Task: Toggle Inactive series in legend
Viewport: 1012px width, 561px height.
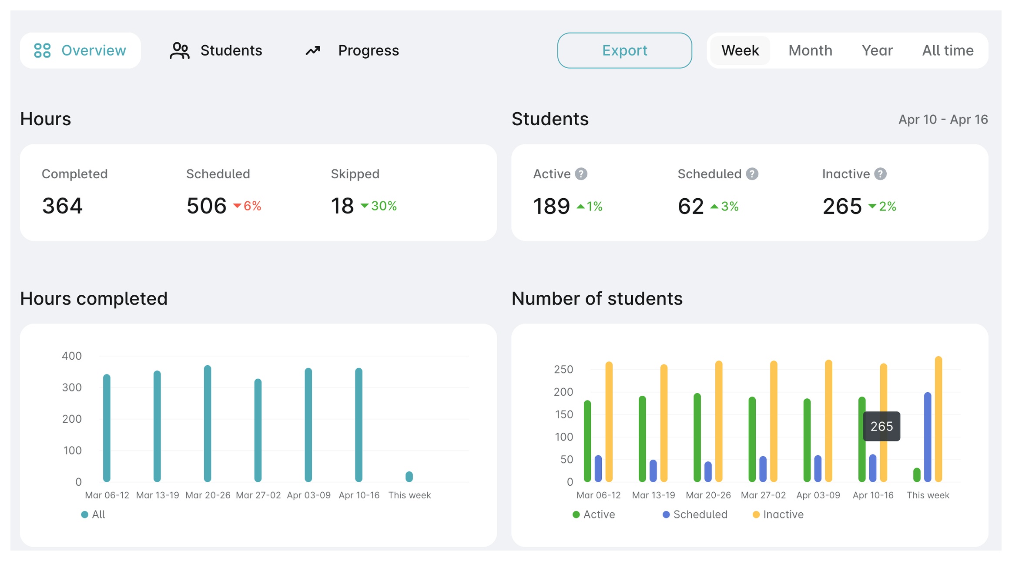Action: coord(756,514)
